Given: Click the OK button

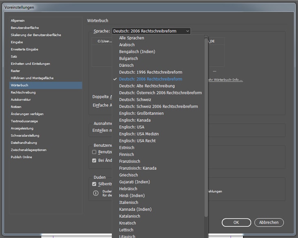Looking at the screenshot, I should coord(236,222).
